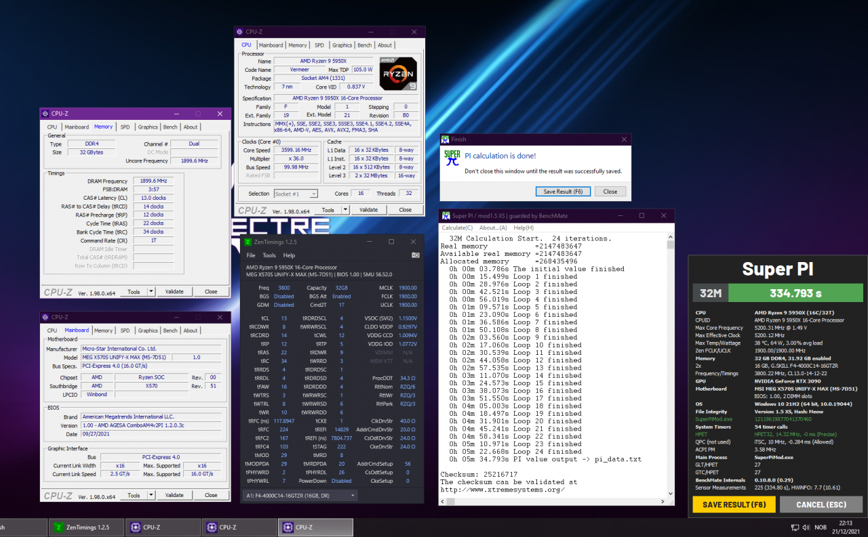Switch to the Bench tab in CPU-Z Mainboard window

(170, 330)
